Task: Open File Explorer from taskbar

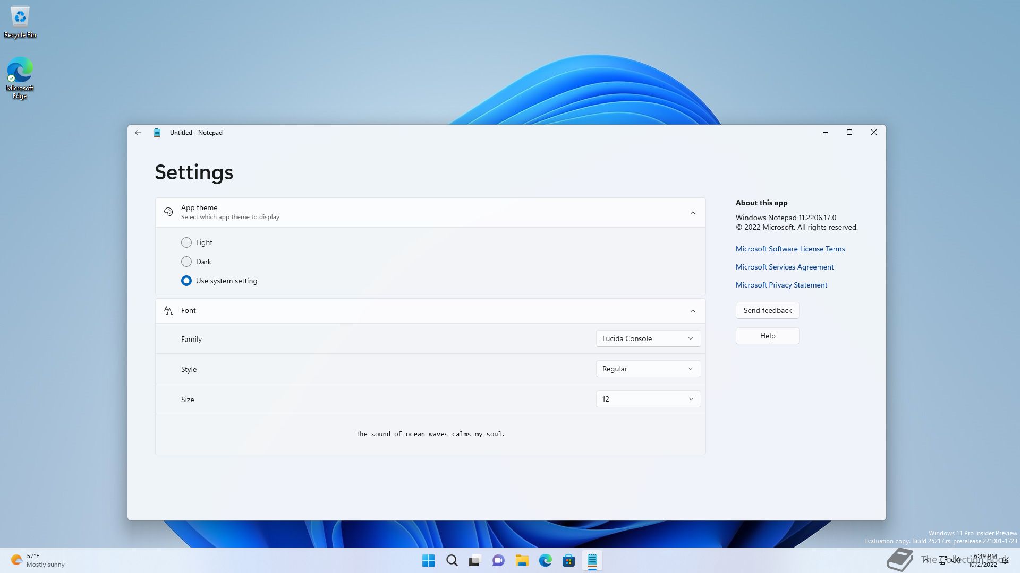Action: (x=522, y=560)
